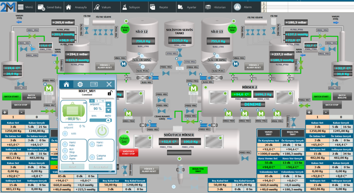Toggle Dolum İzni for Silo 13
Viewport: 354px width, 193px height.
[232, 29]
